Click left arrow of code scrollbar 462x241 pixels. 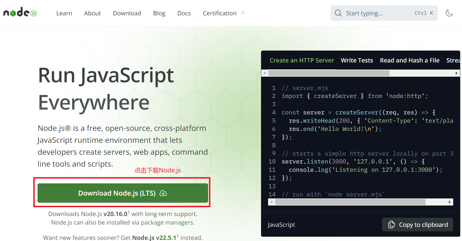(272, 202)
